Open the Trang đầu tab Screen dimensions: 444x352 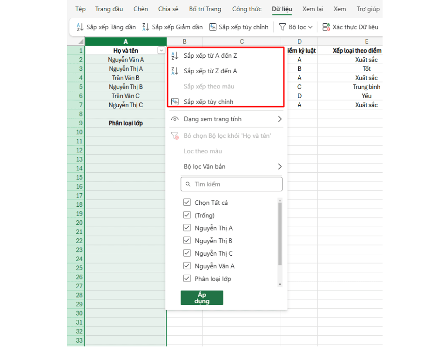point(109,9)
